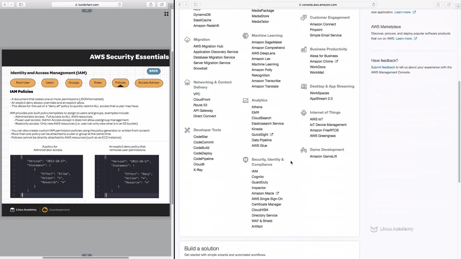The width and height of the screenshot is (461, 259).
Task: Open AWS Migration Hub link
Action: coord(208,46)
